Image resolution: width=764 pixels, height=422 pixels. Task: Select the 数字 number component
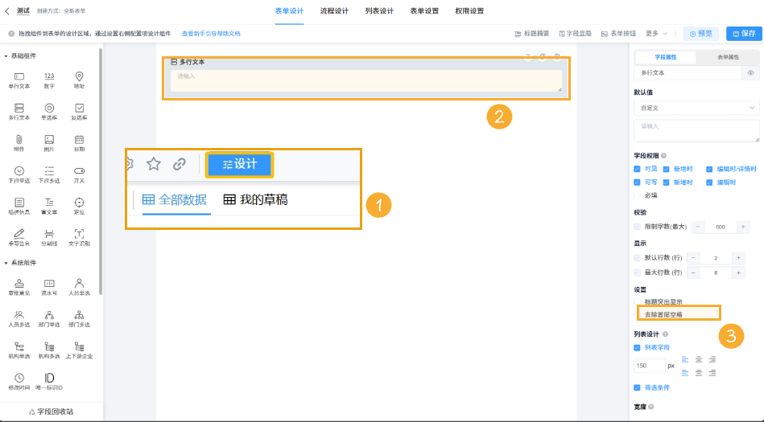click(x=49, y=80)
